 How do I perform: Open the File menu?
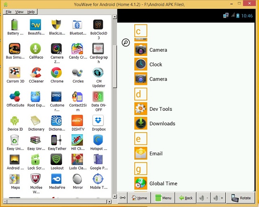pyautogui.click(x=8, y=12)
